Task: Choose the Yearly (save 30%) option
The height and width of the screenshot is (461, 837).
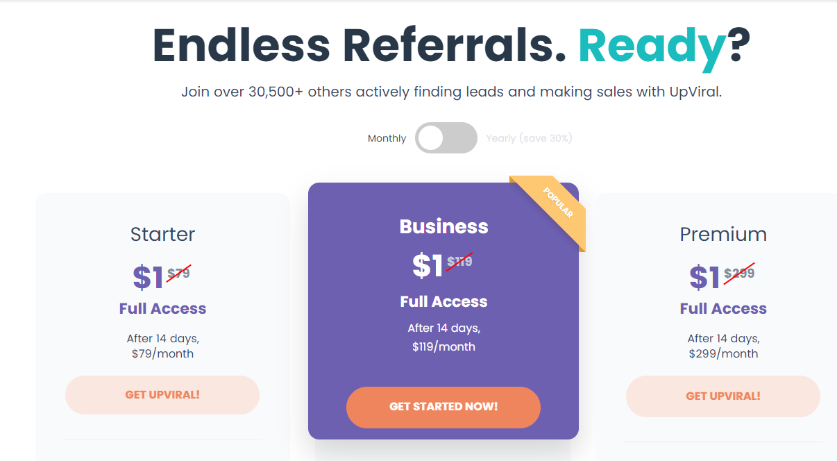Action: [x=529, y=138]
